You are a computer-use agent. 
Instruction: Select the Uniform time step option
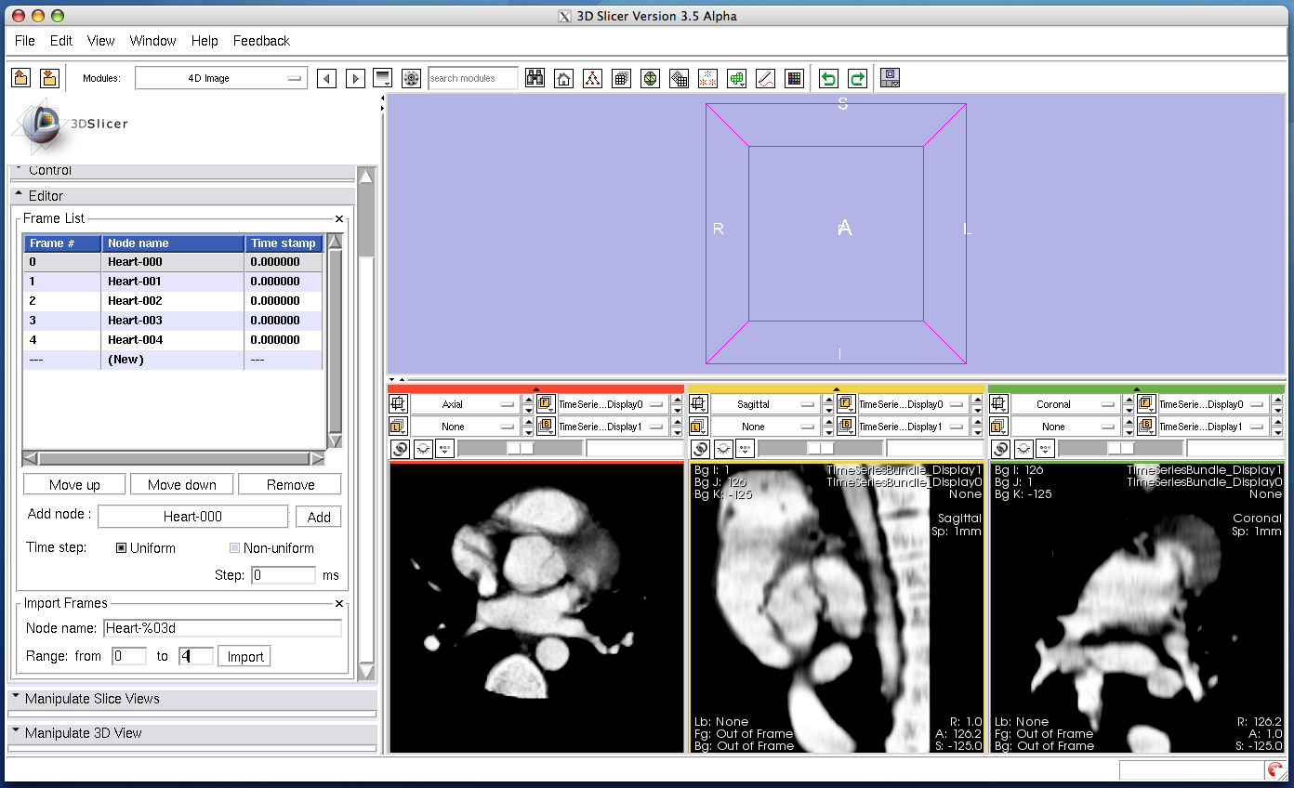(121, 548)
